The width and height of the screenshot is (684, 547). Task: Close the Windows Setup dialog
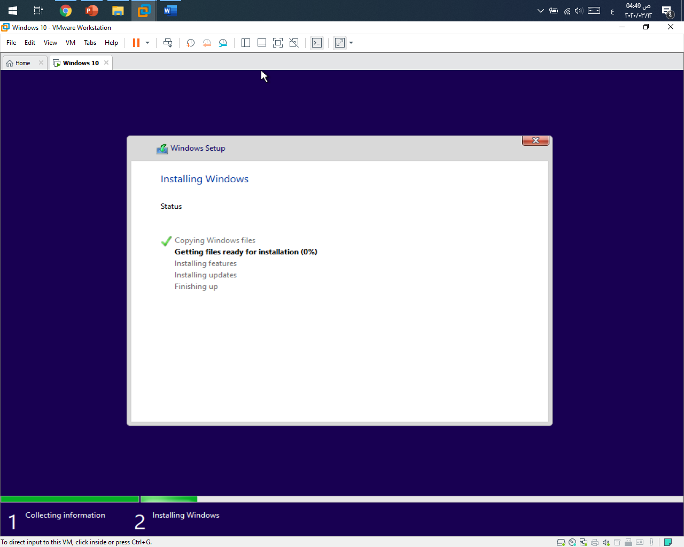tap(535, 140)
